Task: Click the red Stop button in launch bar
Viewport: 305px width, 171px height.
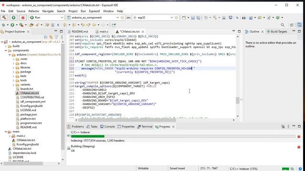Action: coord(23,18)
